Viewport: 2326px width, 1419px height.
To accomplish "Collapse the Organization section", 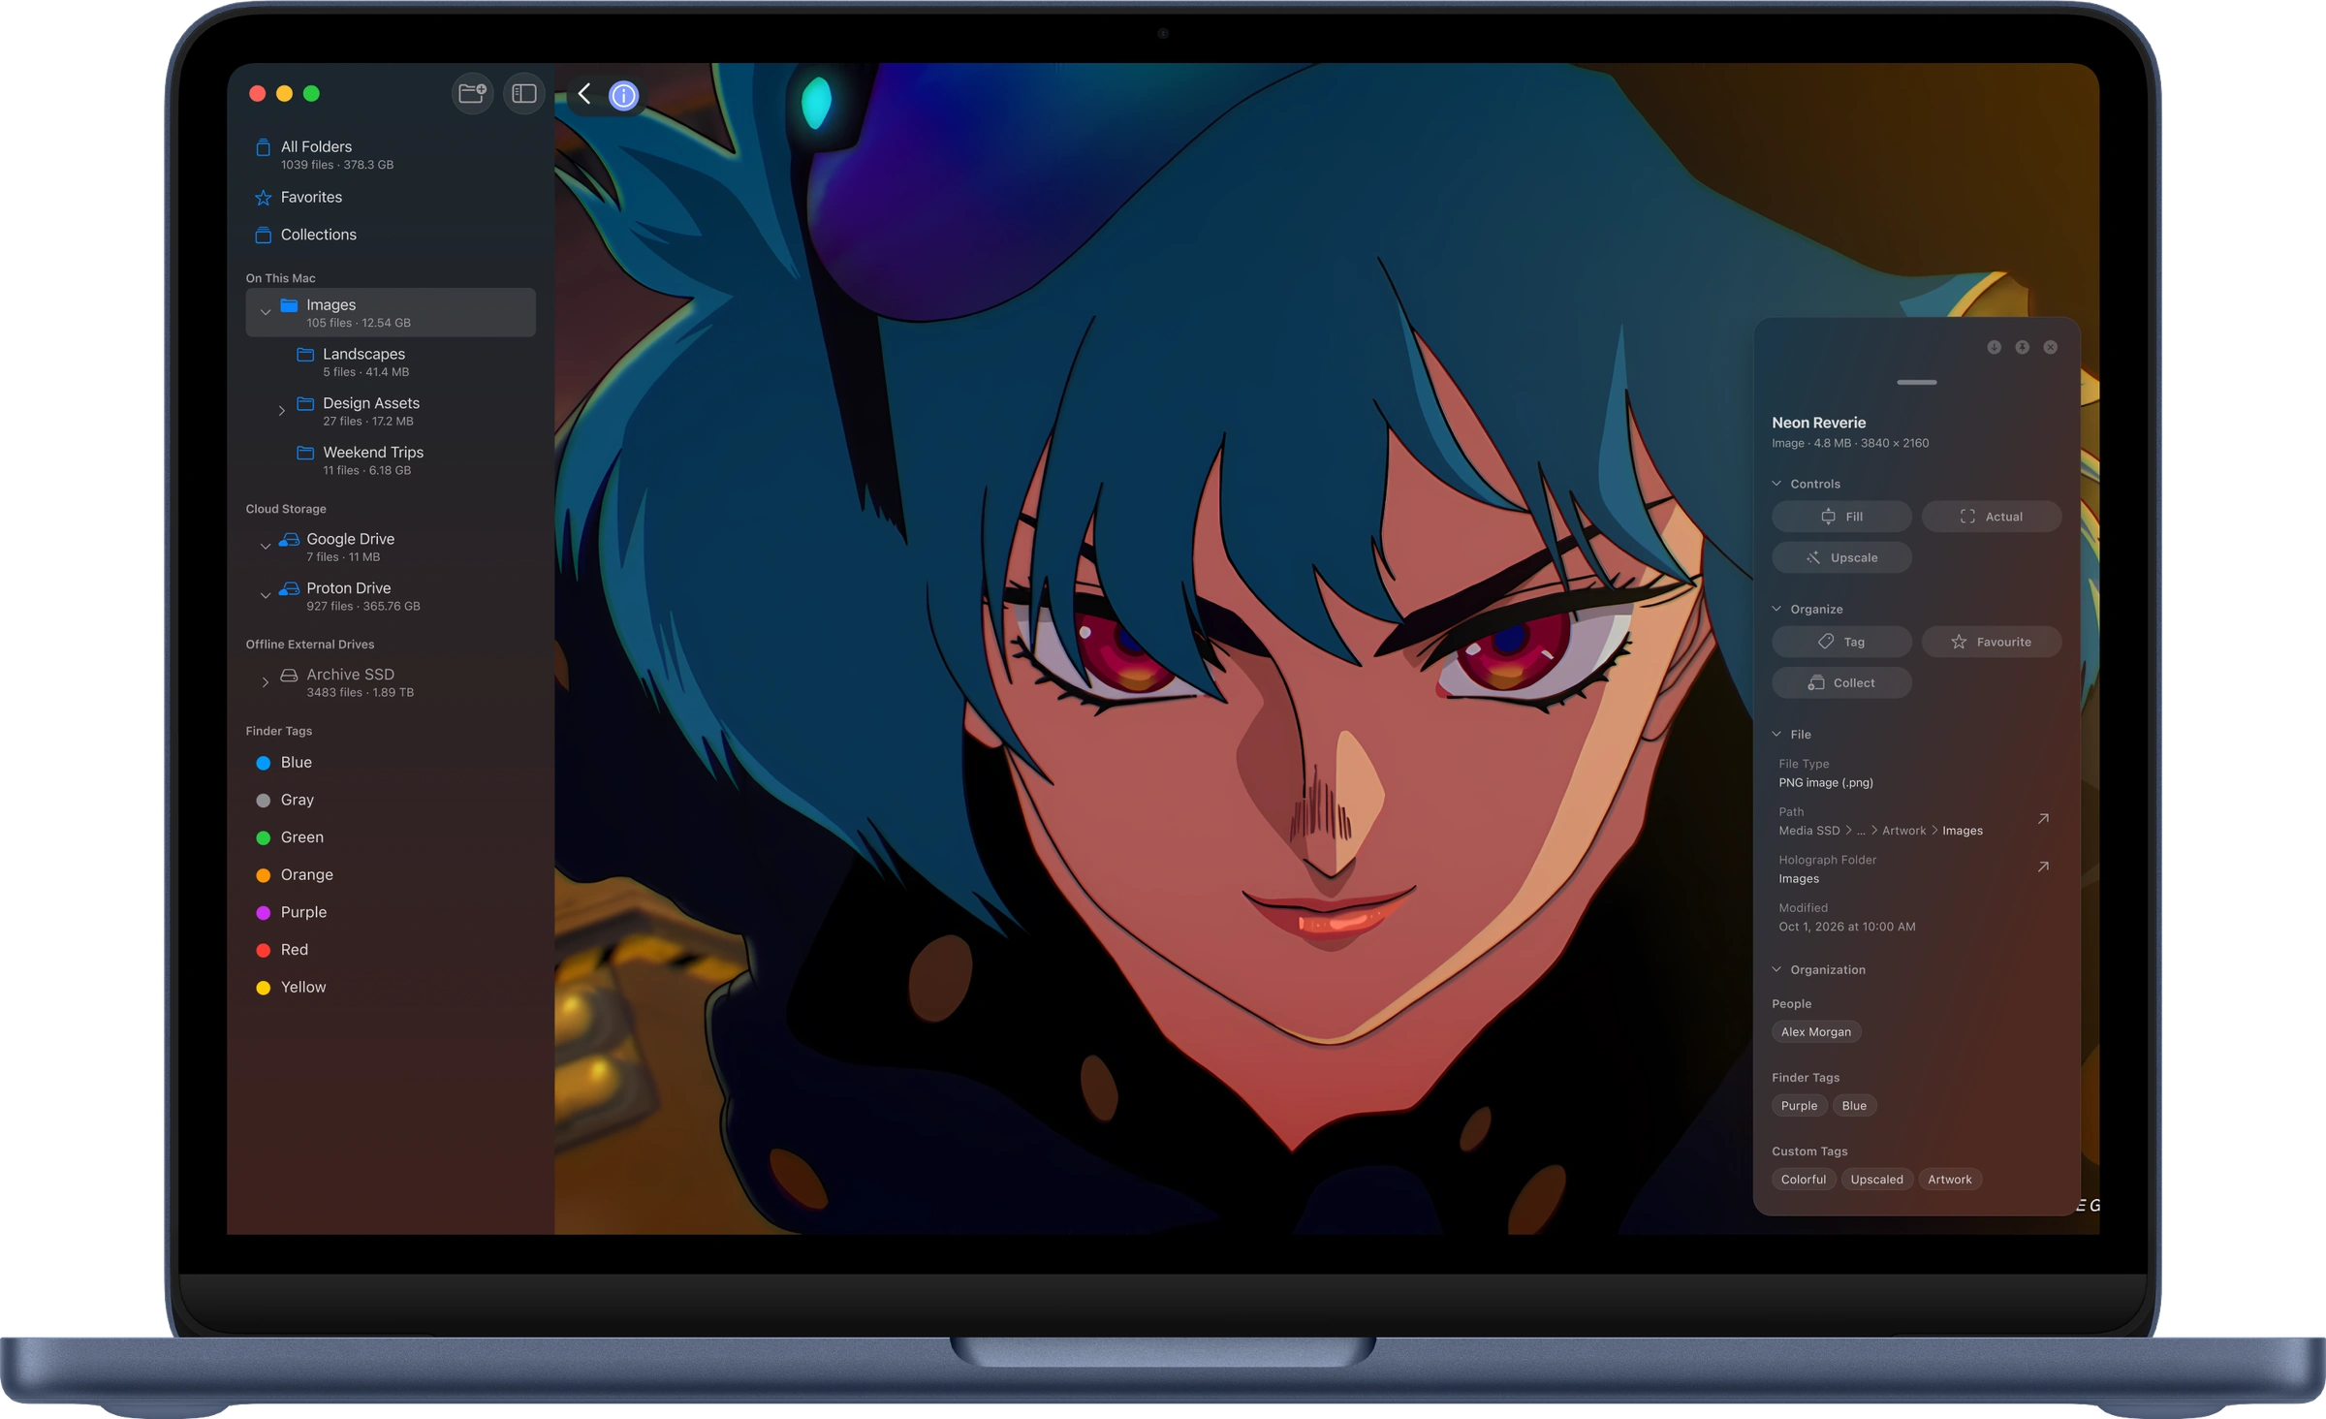I will pos(1776,969).
